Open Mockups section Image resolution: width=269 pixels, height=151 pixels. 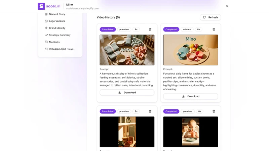coord(54,42)
